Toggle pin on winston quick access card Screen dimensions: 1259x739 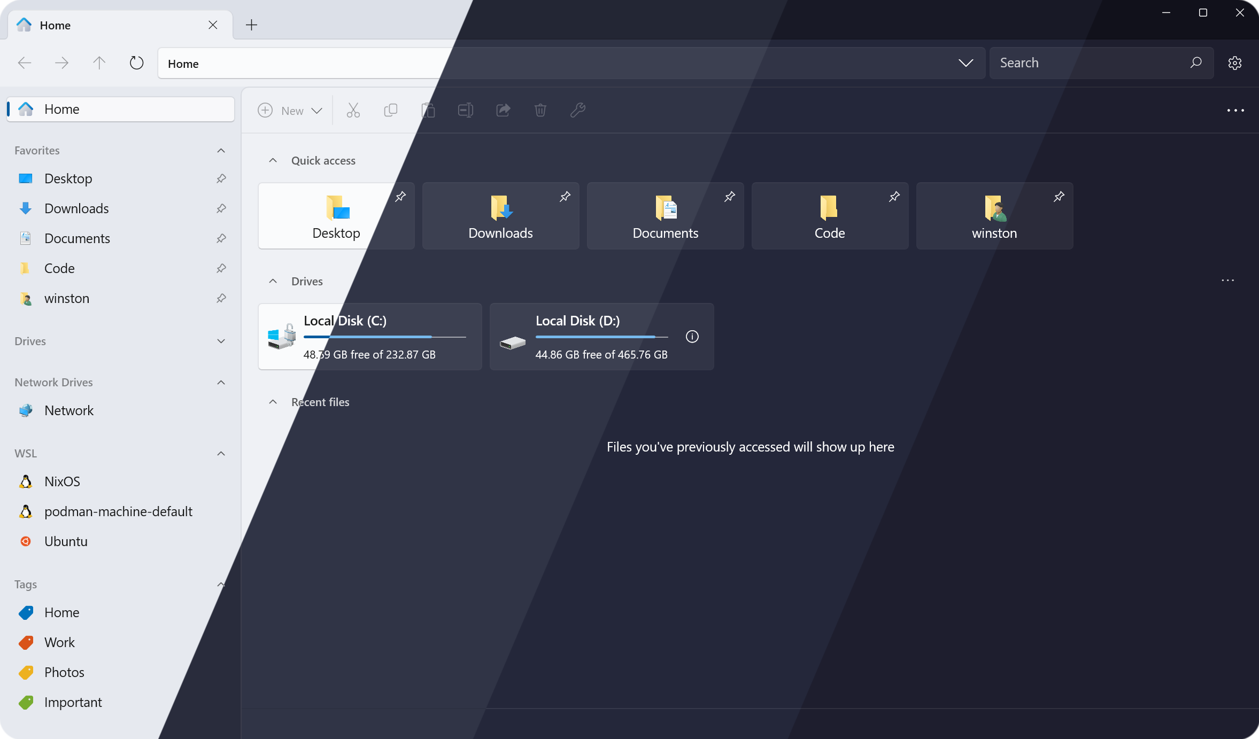point(1059,197)
